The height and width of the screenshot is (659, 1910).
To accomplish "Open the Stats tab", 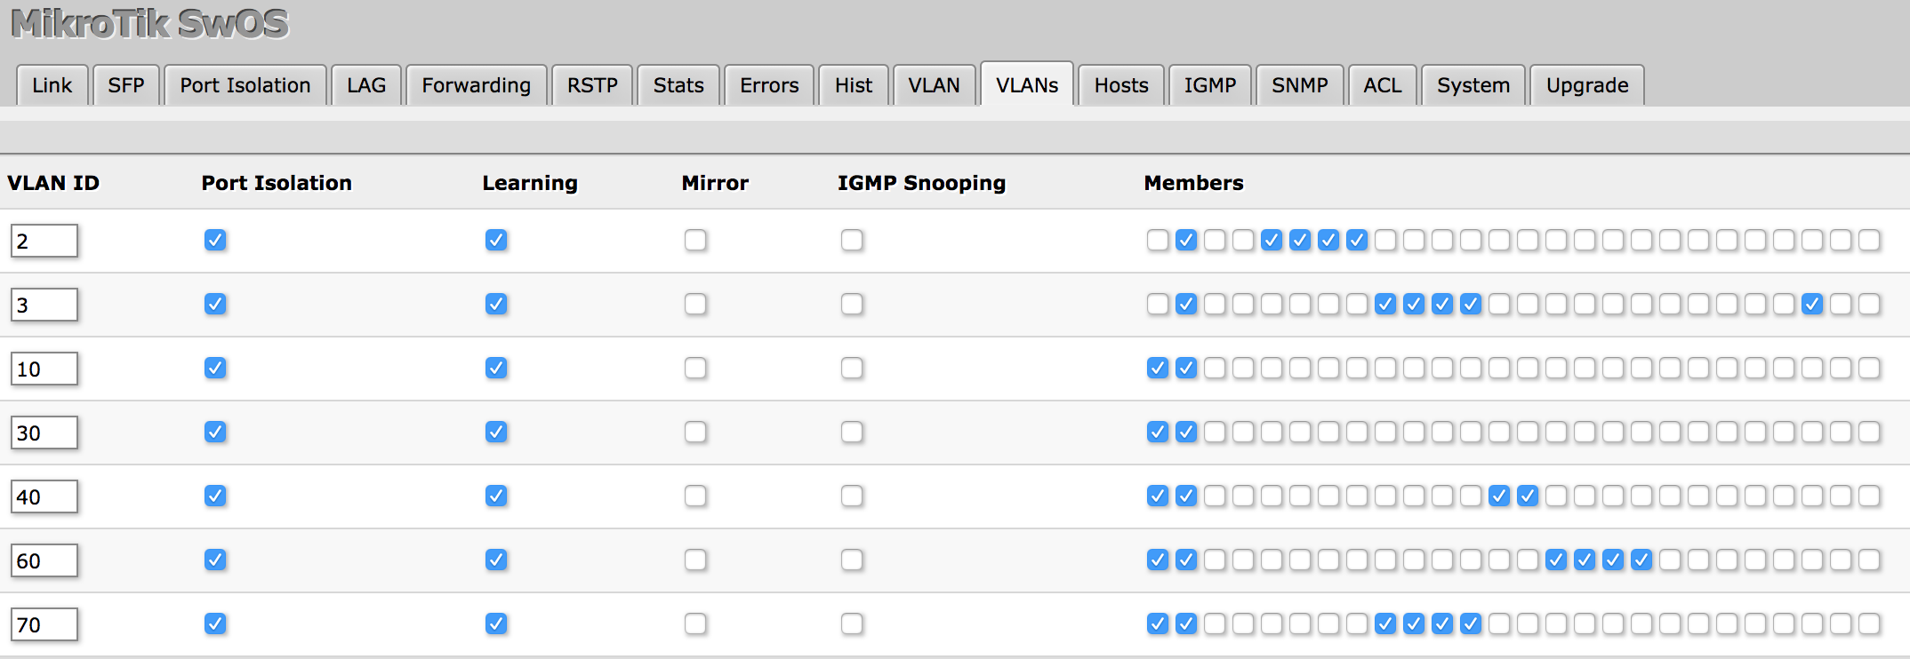I will point(678,85).
